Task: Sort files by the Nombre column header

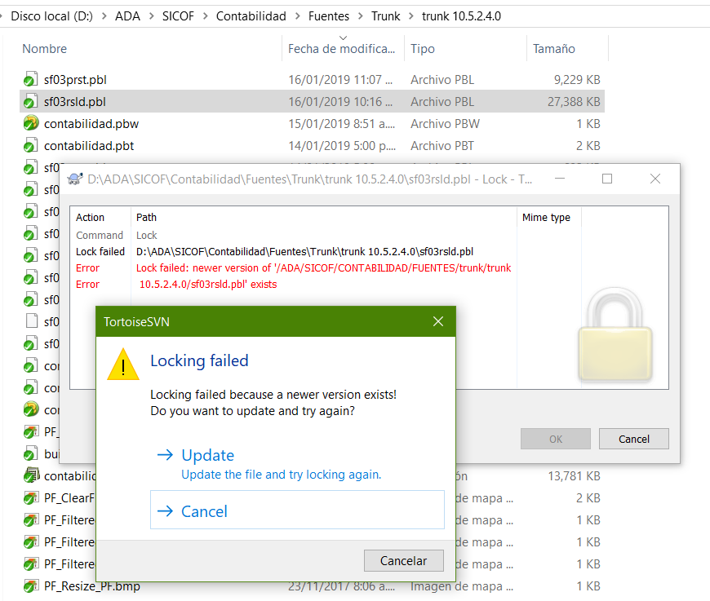Action: [x=45, y=49]
